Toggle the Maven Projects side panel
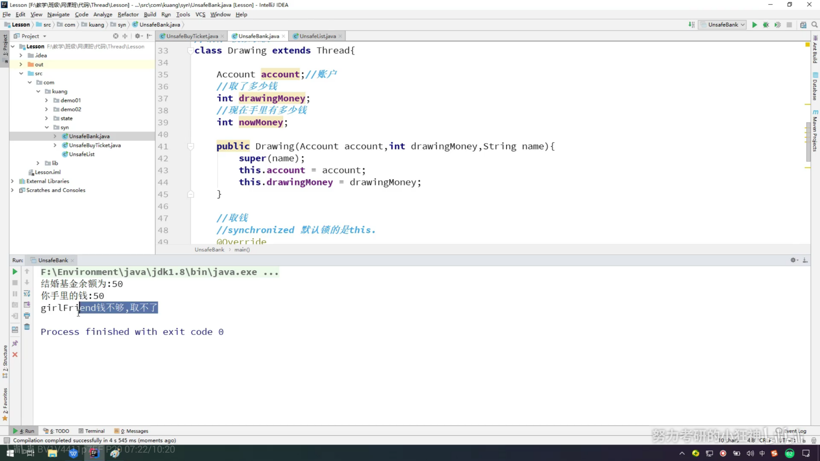The image size is (820, 461). click(x=815, y=131)
